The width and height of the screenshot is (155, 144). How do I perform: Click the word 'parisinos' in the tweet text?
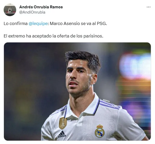(x=93, y=36)
